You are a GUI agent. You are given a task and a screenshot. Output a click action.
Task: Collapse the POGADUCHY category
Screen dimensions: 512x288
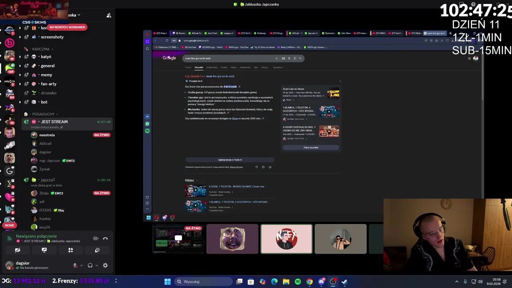(x=43, y=114)
